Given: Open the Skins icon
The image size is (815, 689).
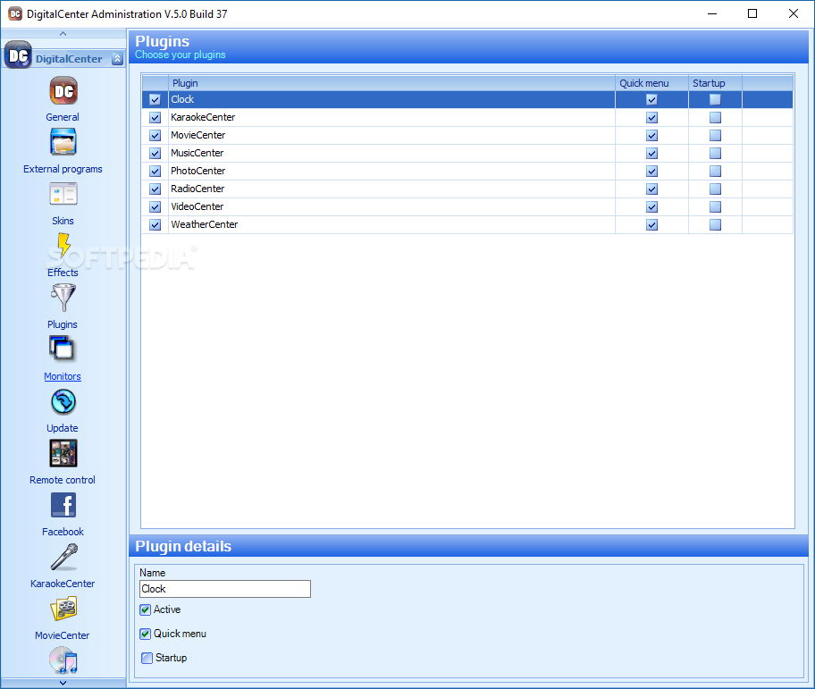Looking at the screenshot, I should 63,194.
